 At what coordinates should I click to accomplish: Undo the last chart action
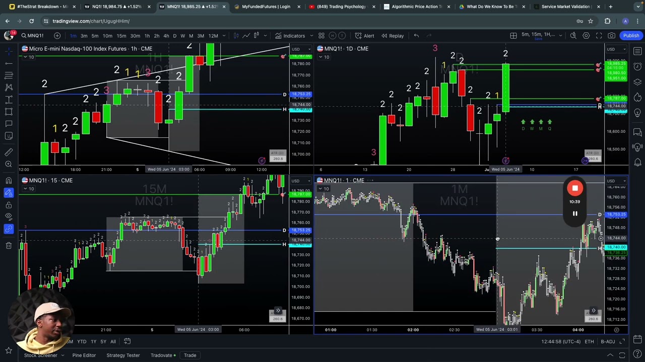pos(416,36)
